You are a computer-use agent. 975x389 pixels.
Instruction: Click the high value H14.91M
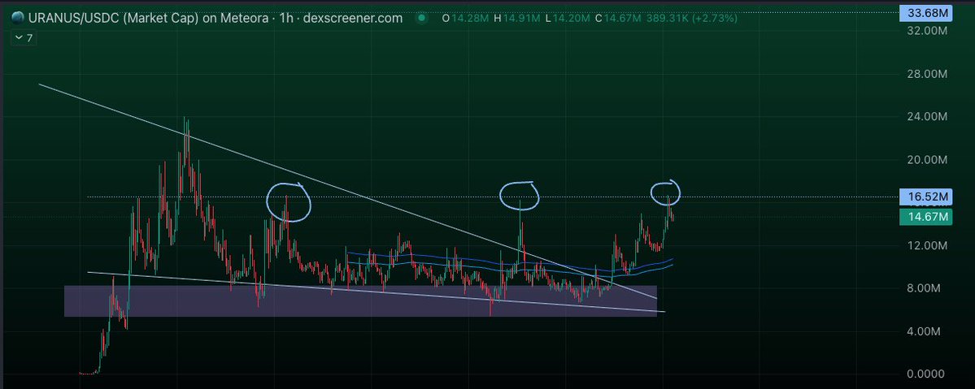coord(516,18)
